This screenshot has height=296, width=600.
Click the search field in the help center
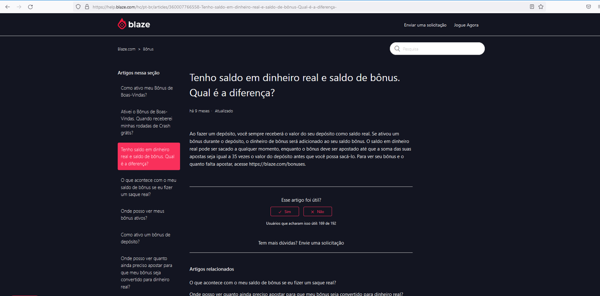pos(440,49)
